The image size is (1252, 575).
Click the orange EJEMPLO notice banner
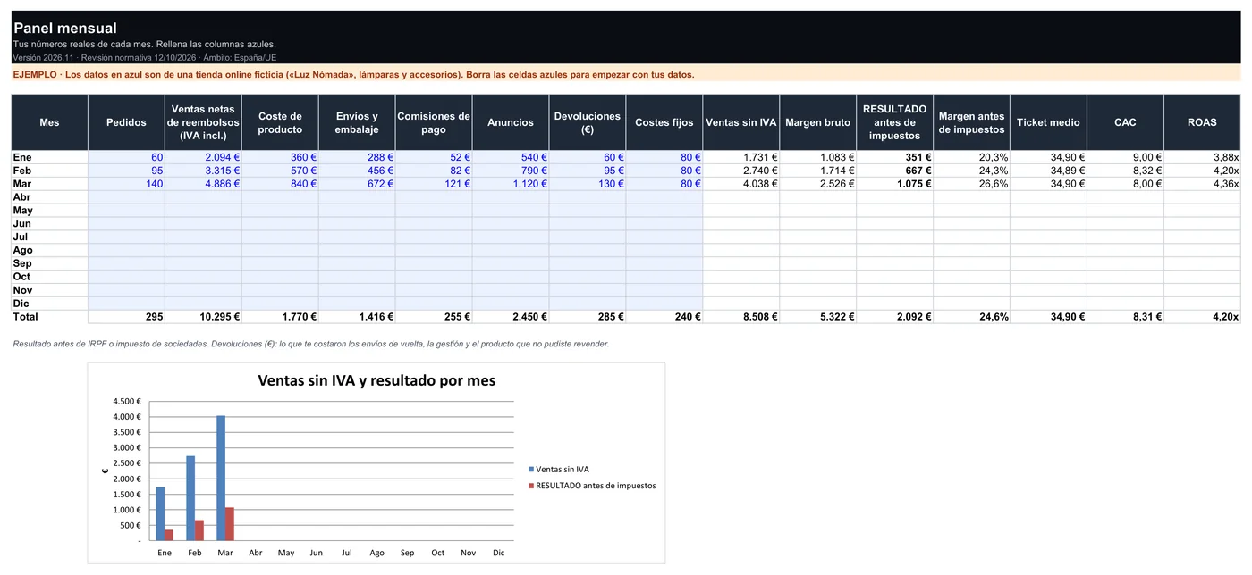click(626, 75)
